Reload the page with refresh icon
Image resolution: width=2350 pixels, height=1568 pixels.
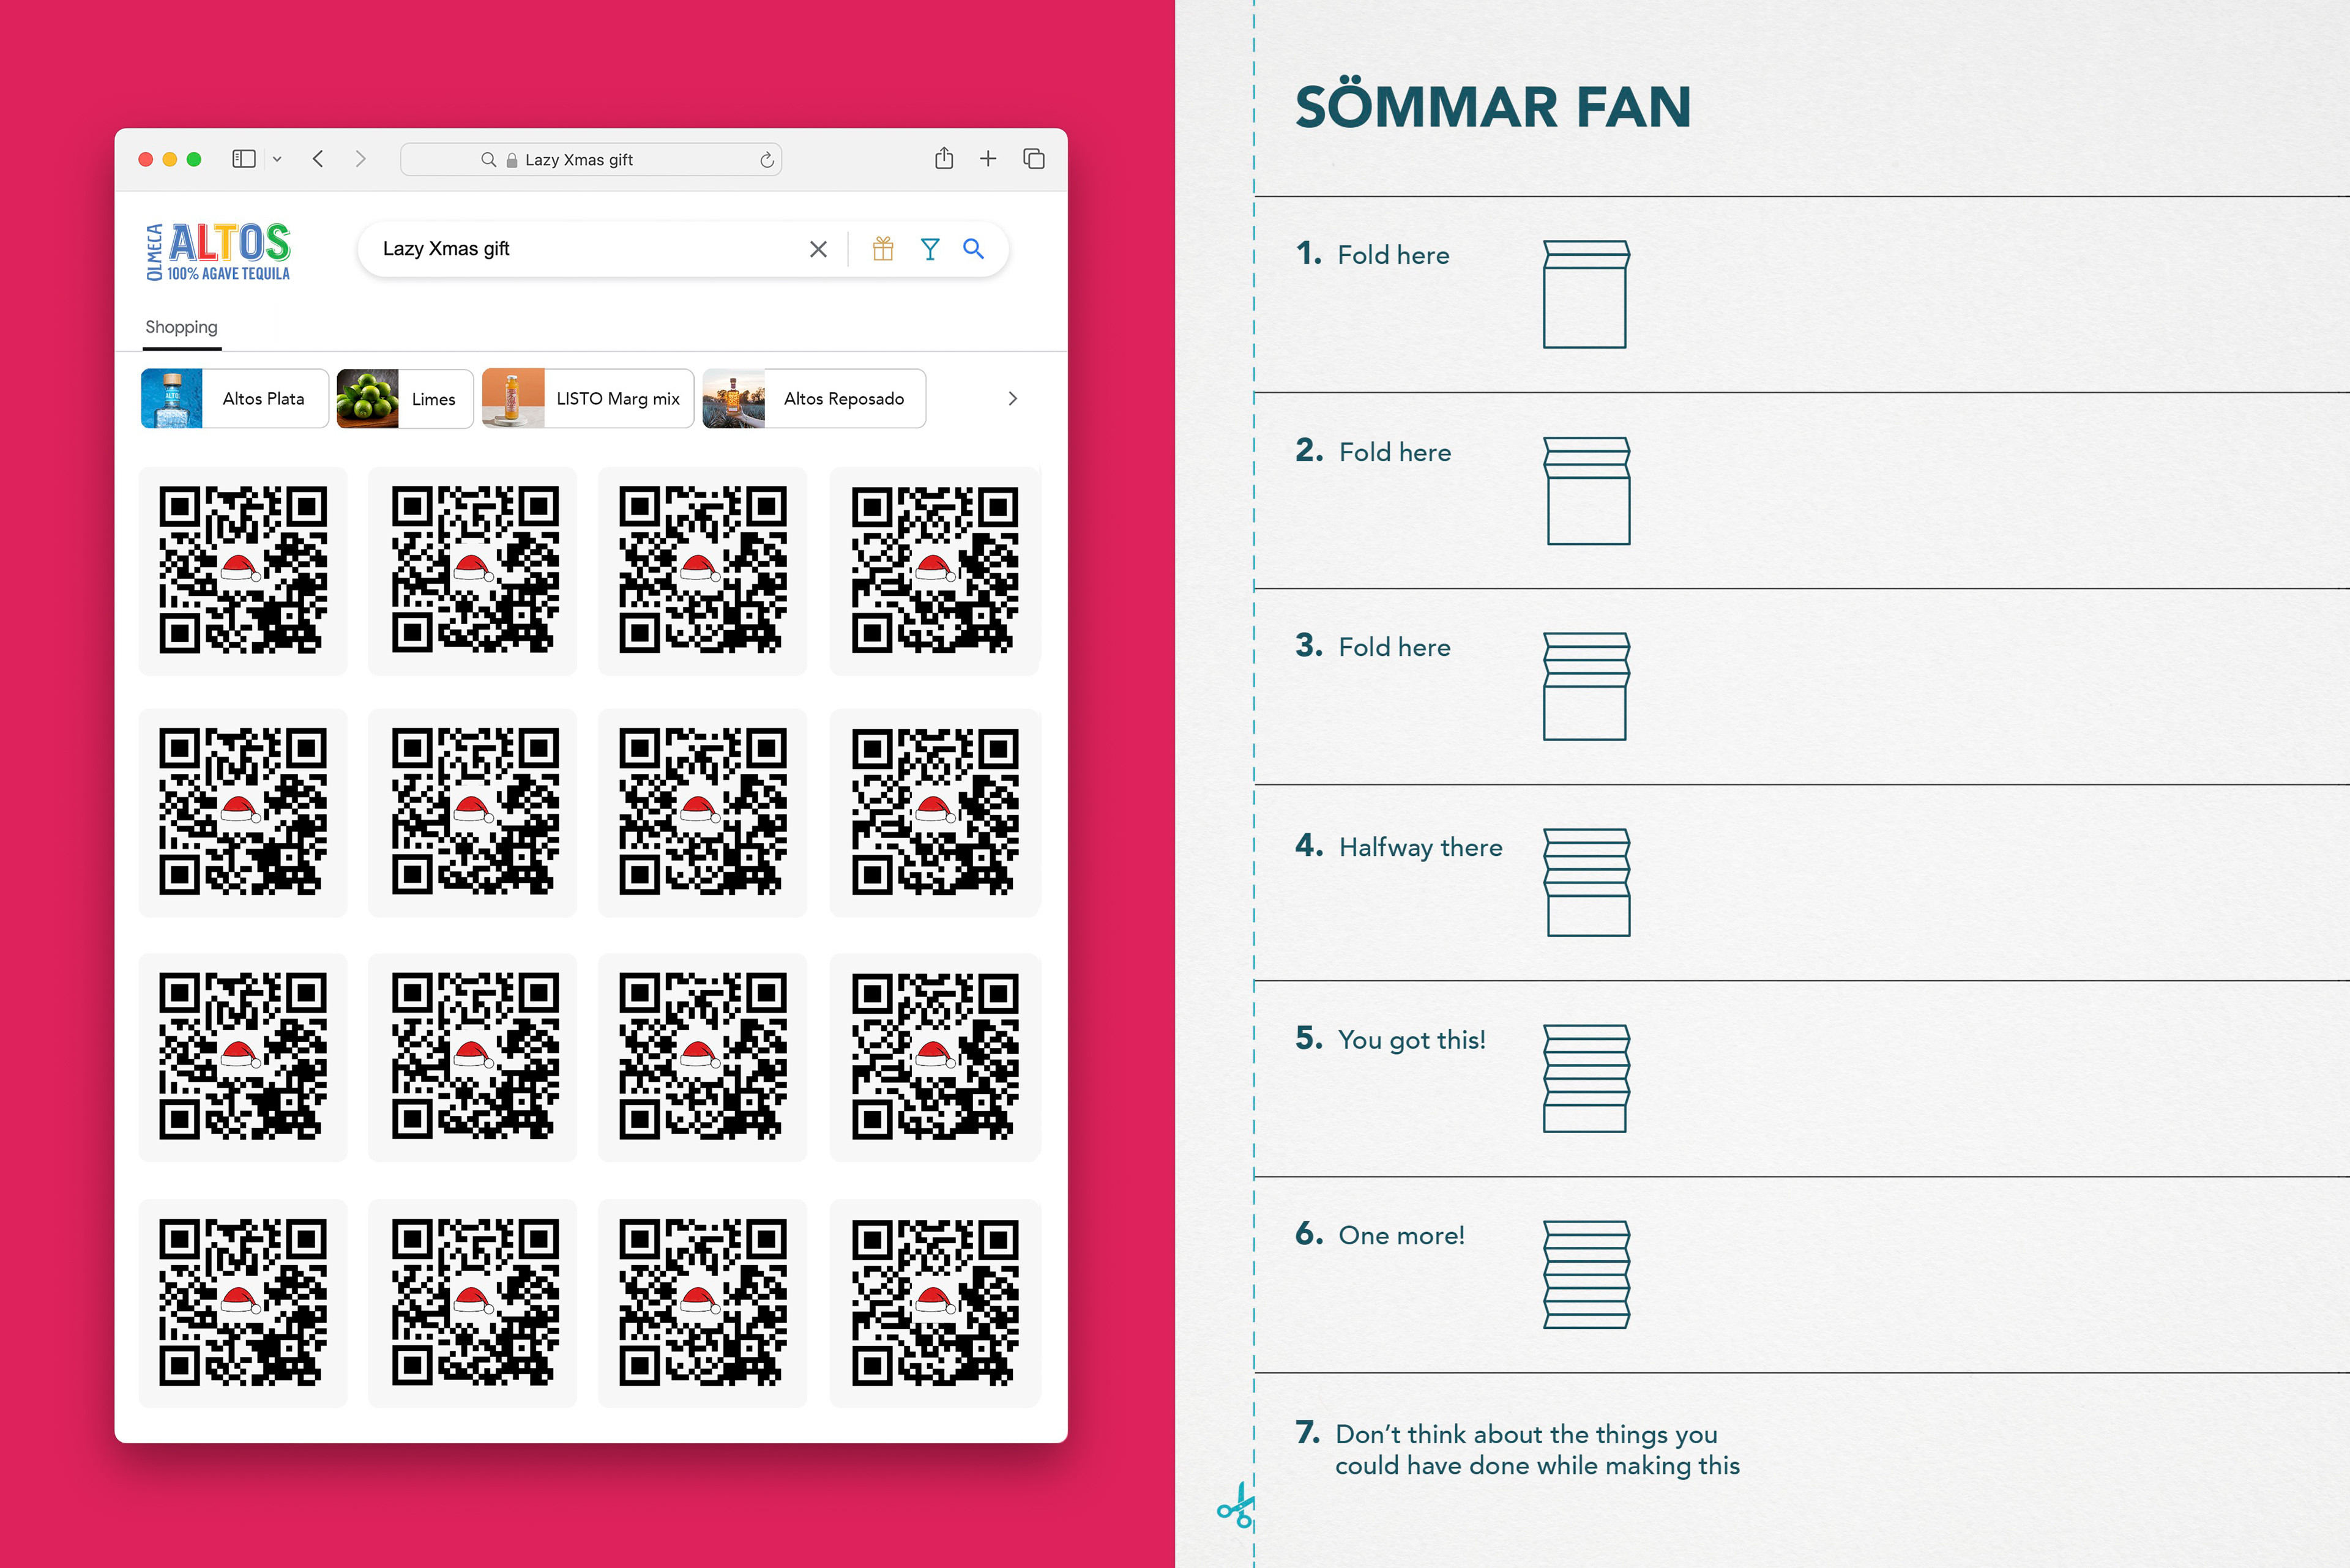point(766,160)
